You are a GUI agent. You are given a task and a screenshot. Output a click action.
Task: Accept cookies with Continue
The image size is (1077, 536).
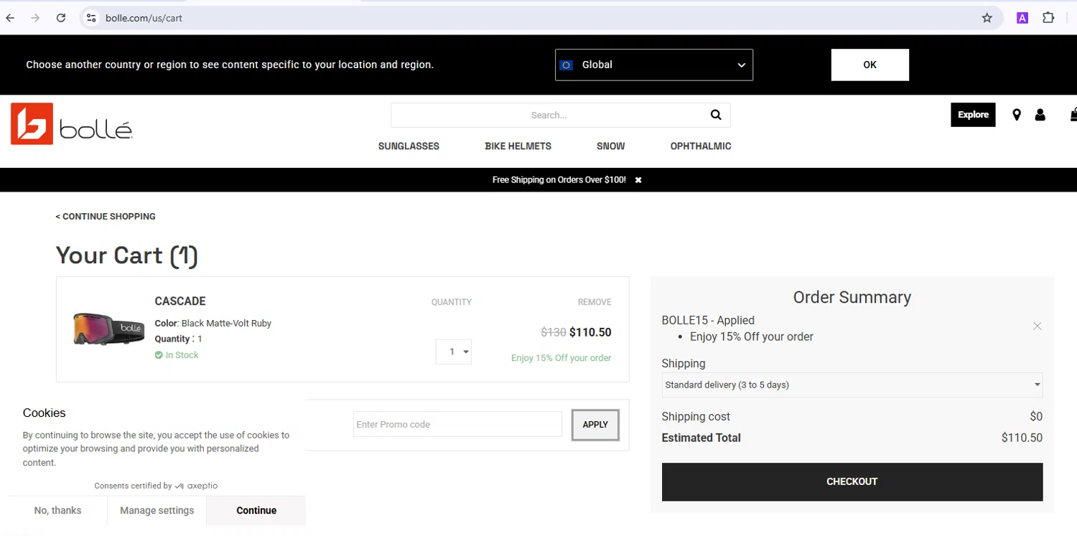(x=256, y=511)
